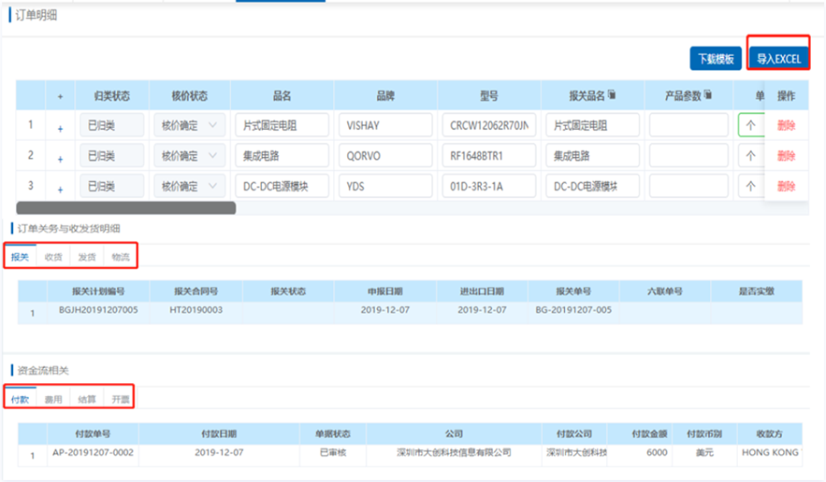Open the unit 个 dropdown in row 1
The width and height of the screenshot is (826, 482).
(x=750, y=126)
